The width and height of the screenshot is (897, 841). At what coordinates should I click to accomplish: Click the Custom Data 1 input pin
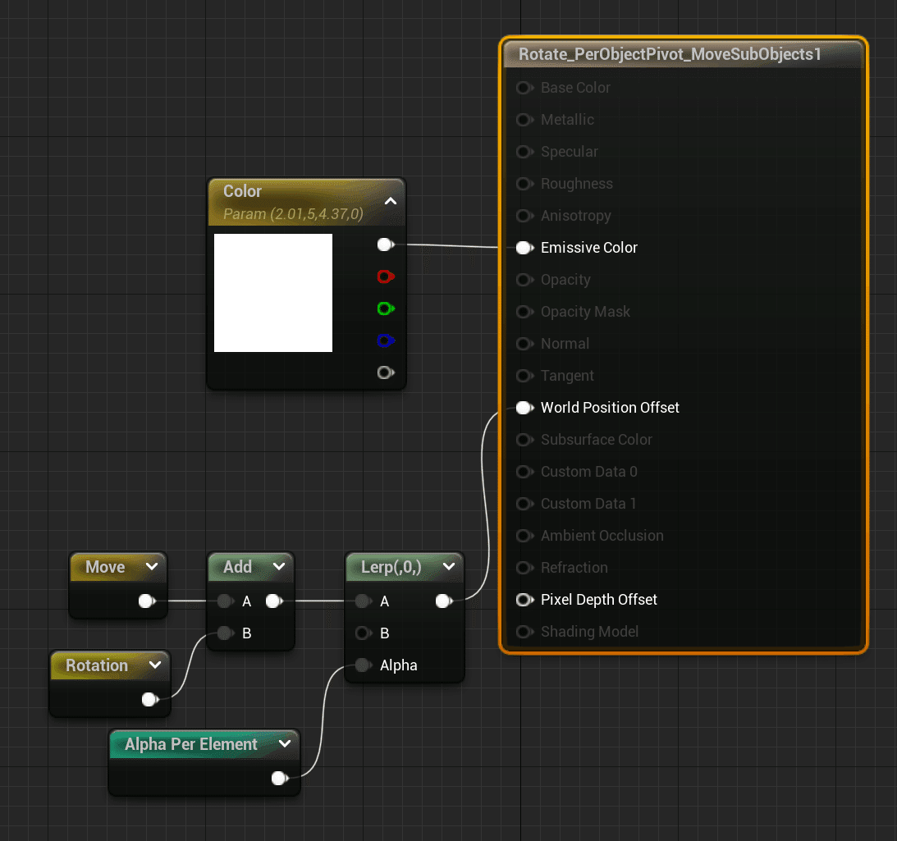(x=524, y=504)
